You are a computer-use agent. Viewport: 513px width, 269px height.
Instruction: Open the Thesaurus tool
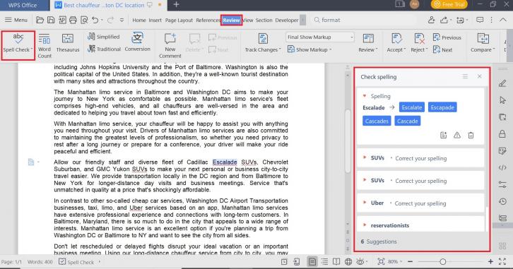coord(68,43)
